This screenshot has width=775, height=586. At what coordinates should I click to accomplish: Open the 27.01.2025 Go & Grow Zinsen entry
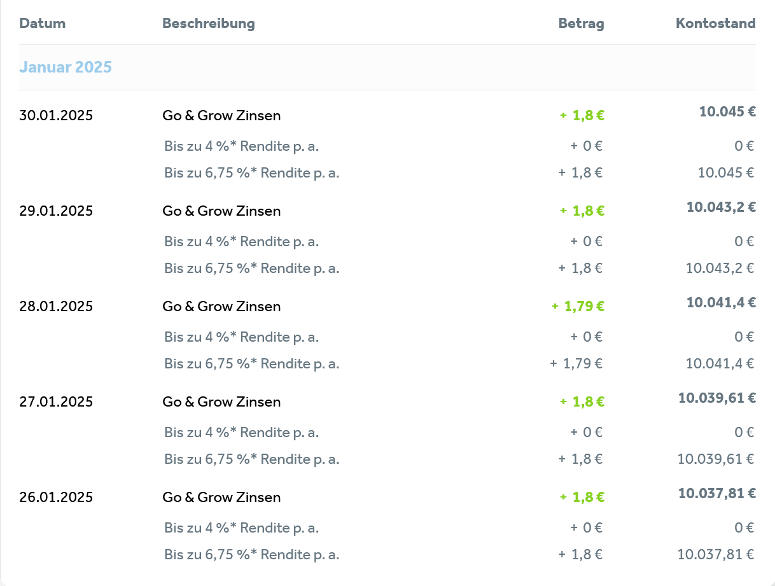click(387, 401)
